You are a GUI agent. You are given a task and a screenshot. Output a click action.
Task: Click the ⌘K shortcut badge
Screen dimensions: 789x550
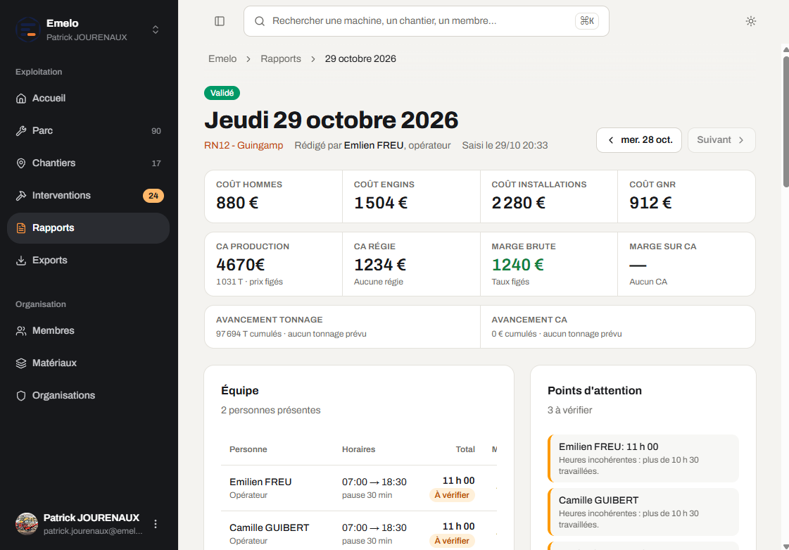(x=587, y=21)
